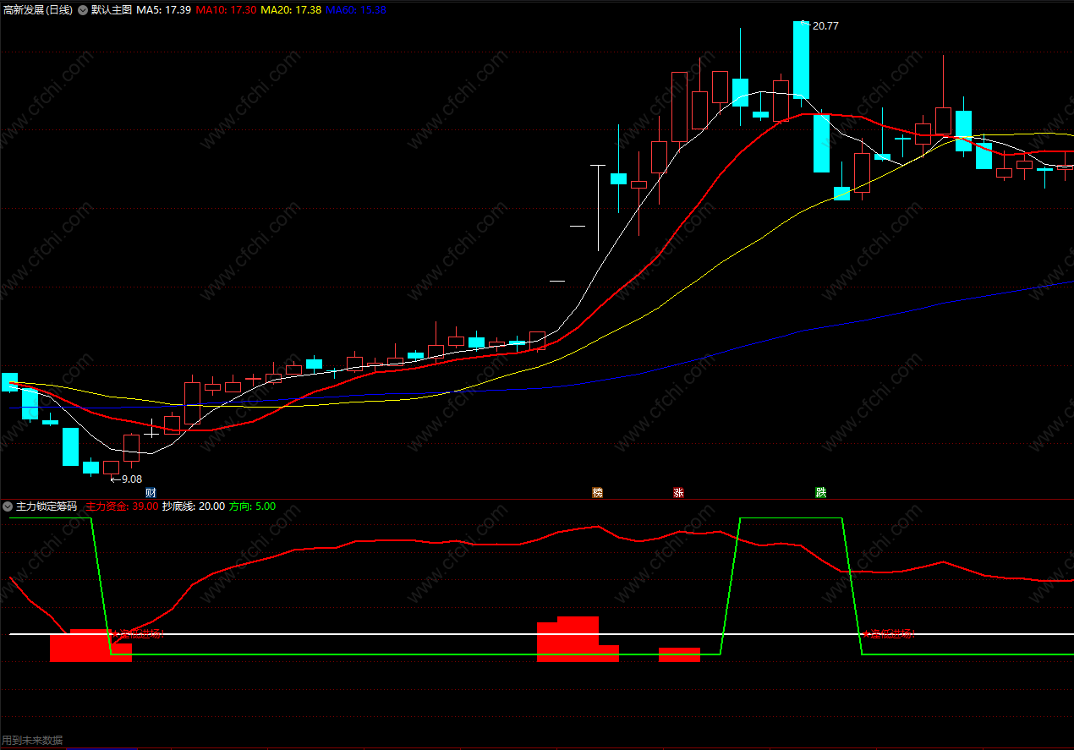Click the yellow MA20: 17.38 value
This screenshot has width=1074, height=750.
click(x=290, y=10)
